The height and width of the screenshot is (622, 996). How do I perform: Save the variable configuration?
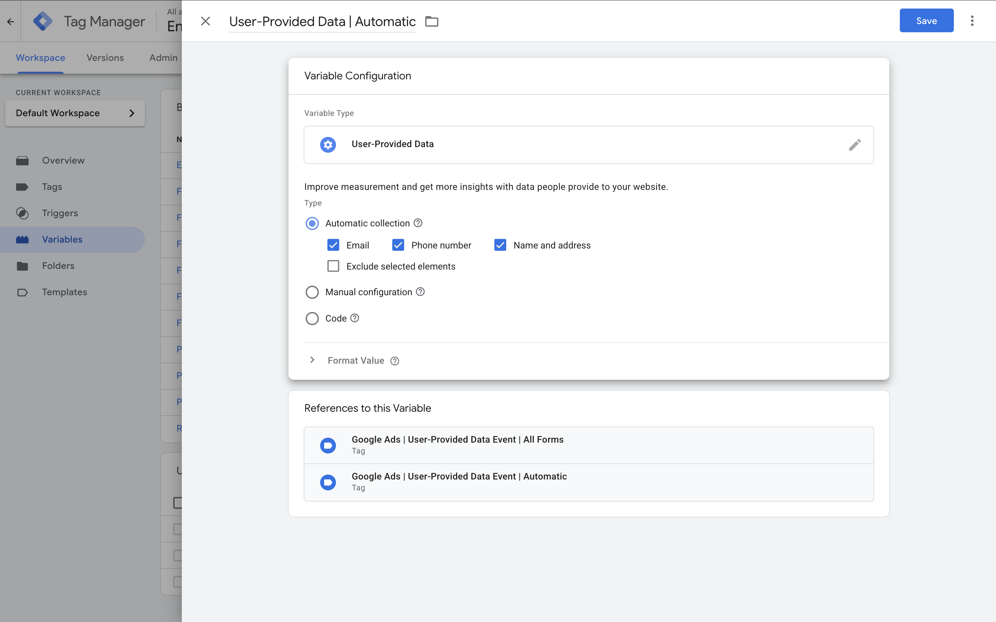[x=926, y=20]
